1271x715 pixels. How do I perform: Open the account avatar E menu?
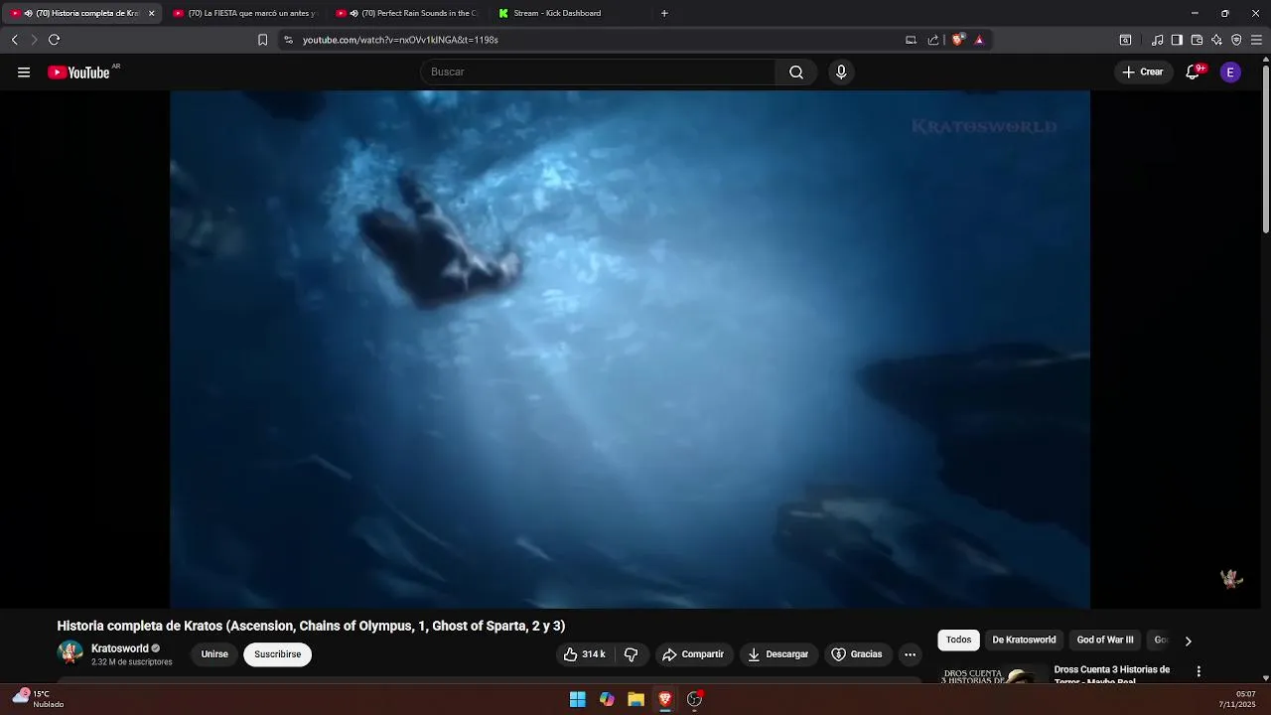[1230, 72]
